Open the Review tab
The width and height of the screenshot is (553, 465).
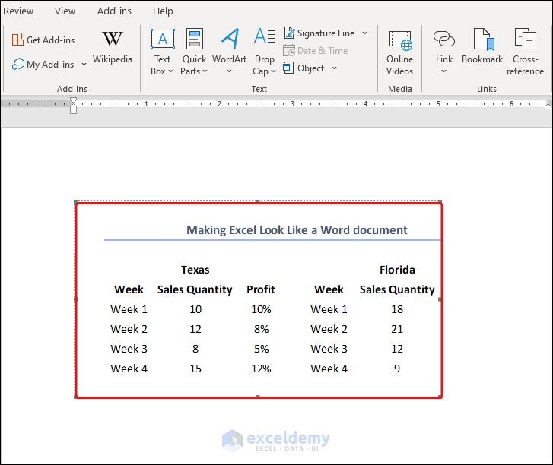[x=18, y=11]
